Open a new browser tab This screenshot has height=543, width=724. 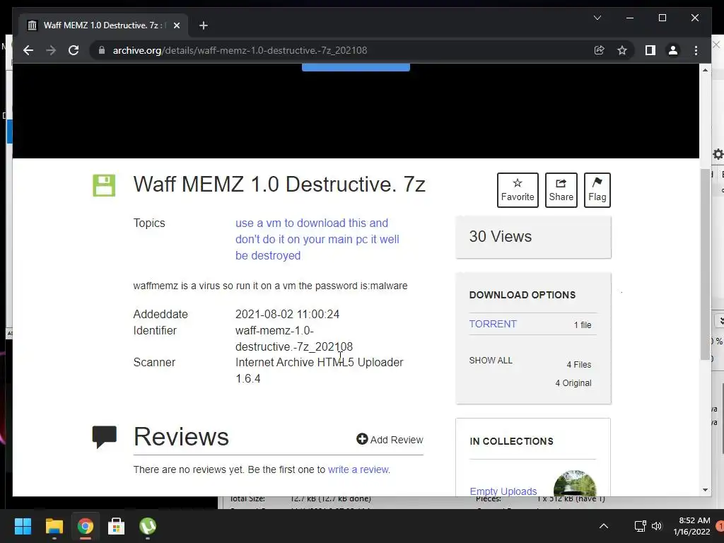(x=204, y=25)
